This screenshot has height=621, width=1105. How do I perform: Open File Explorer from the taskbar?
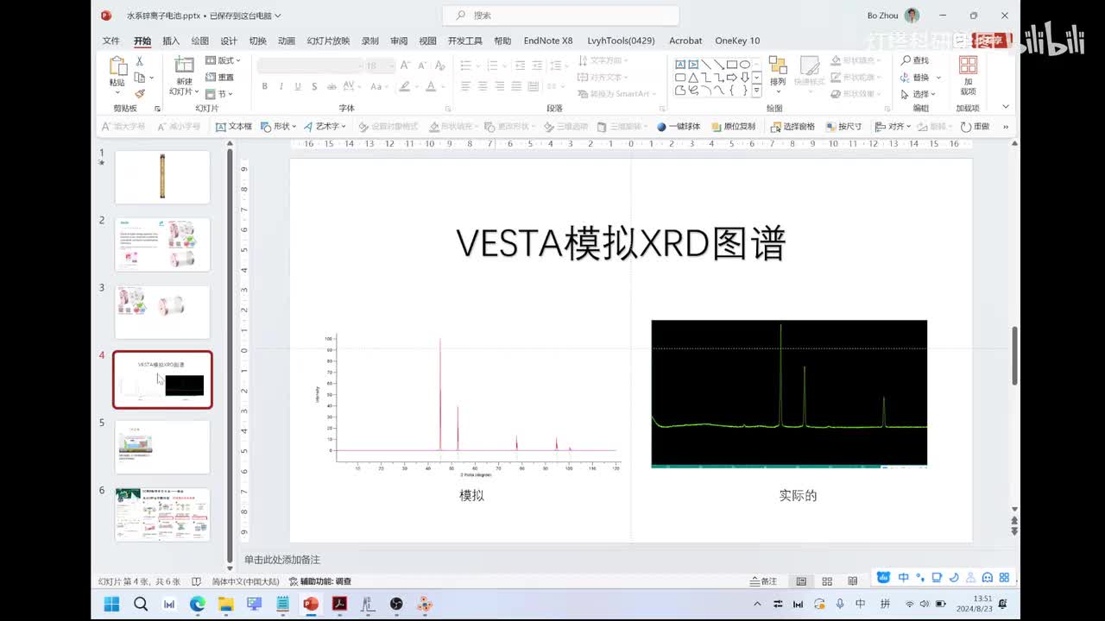(225, 604)
